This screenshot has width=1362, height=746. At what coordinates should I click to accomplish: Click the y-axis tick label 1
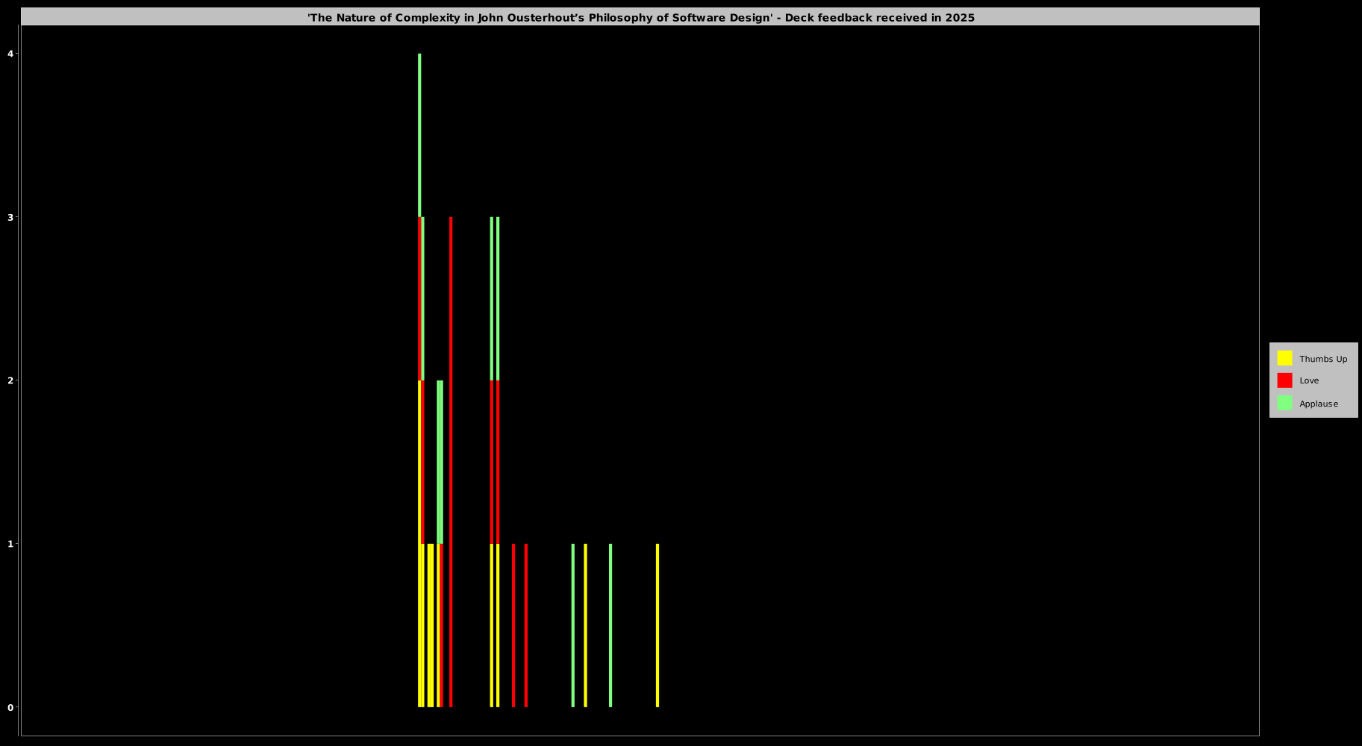(x=10, y=544)
